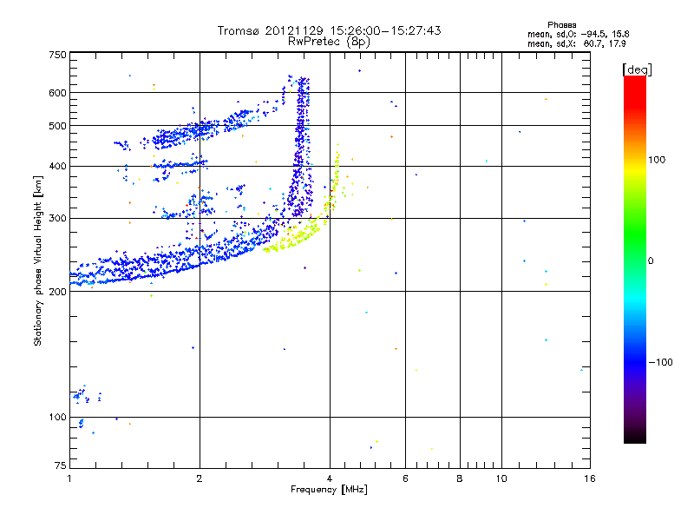
Task: Click the 400 height tick label
Action: pos(57,166)
